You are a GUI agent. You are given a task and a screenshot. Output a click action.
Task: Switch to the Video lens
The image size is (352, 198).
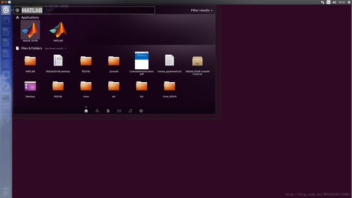click(119, 111)
